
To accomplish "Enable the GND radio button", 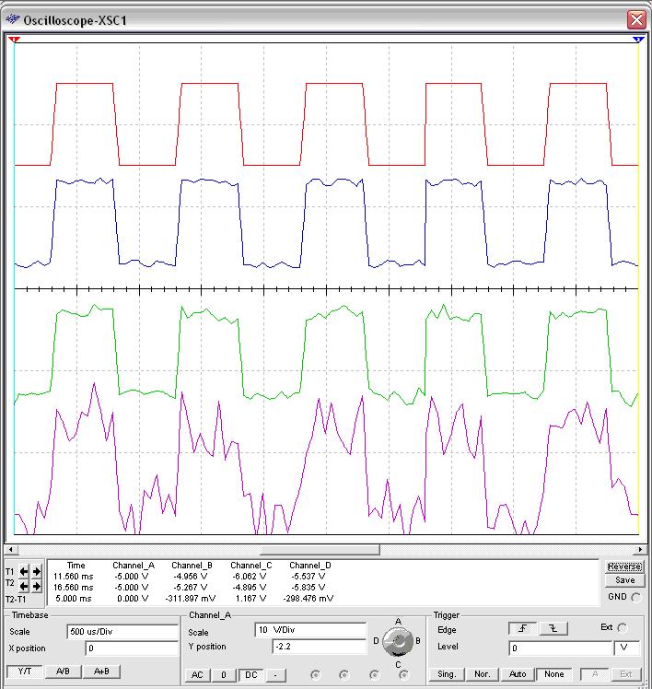I will (635, 597).
